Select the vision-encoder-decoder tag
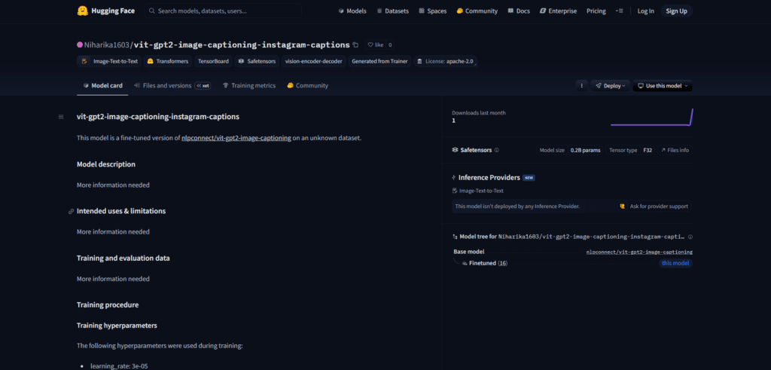771x370 pixels. point(314,62)
